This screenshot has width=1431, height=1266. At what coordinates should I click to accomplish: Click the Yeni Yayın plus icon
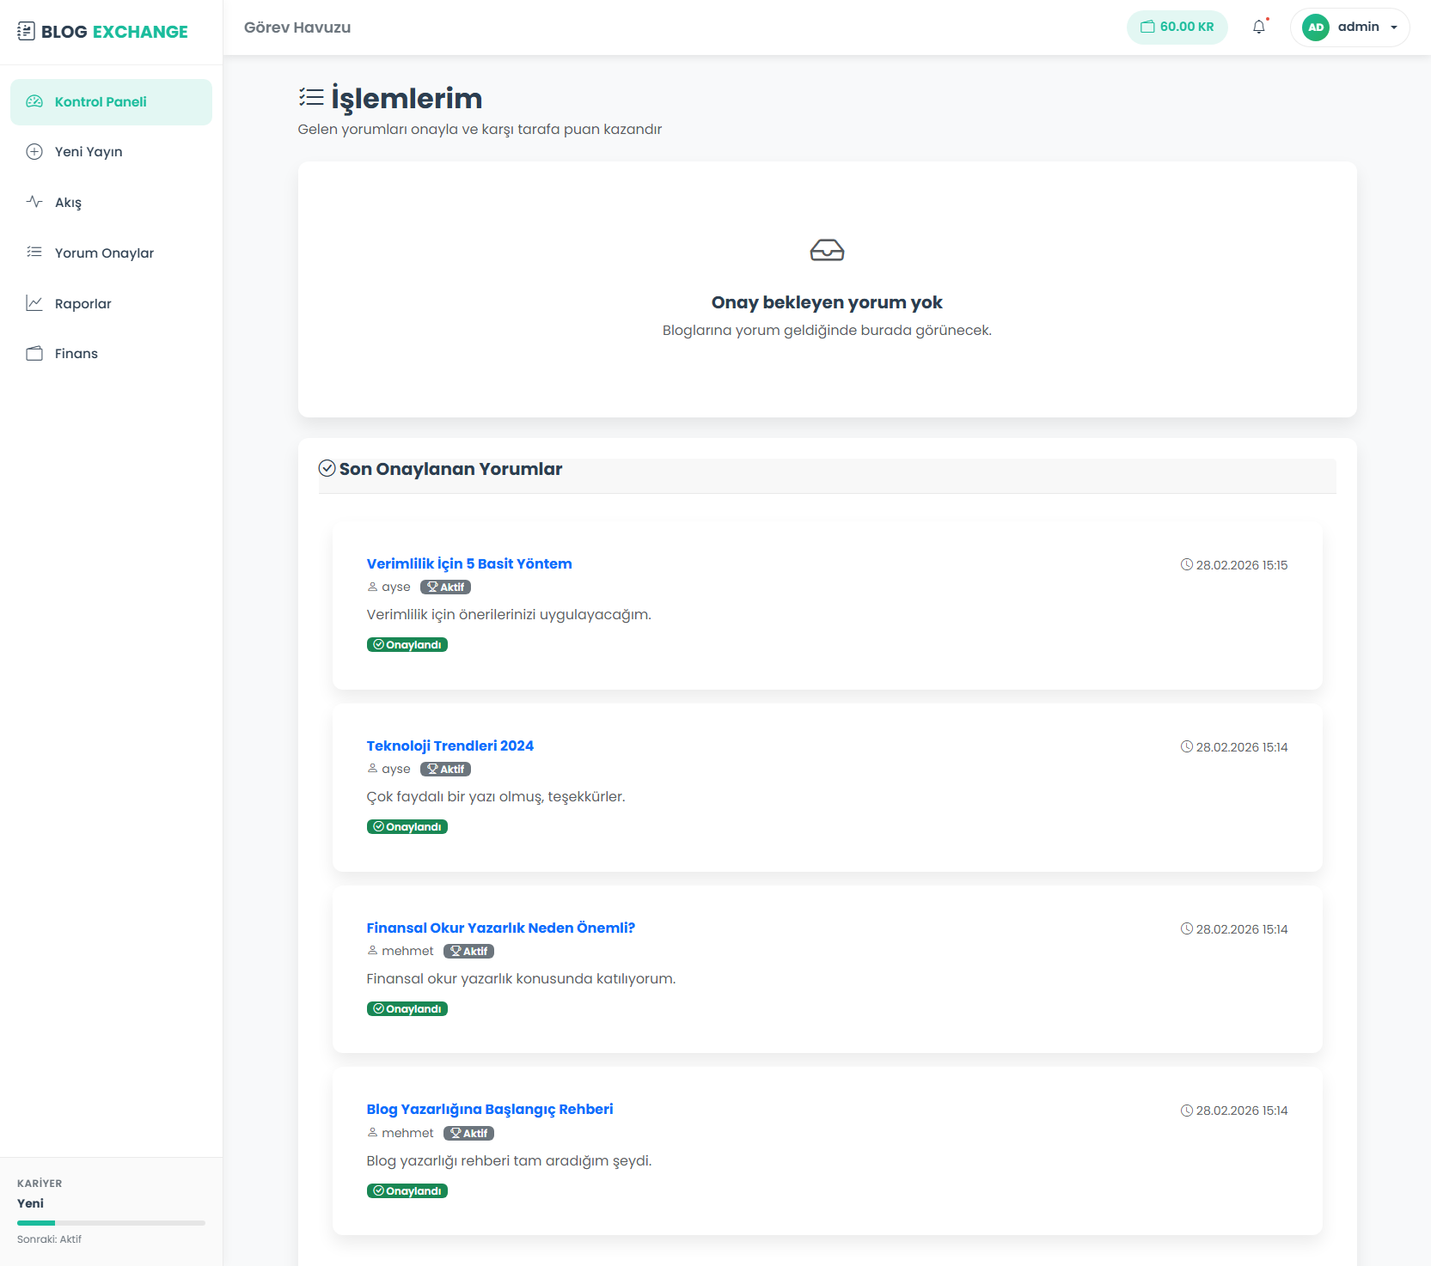[x=34, y=152]
